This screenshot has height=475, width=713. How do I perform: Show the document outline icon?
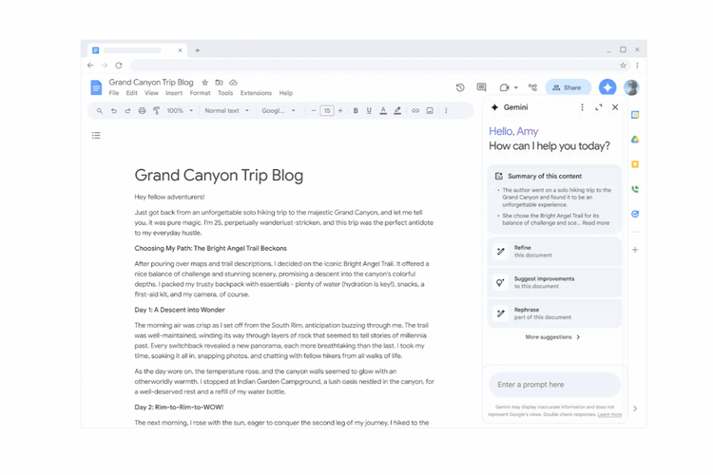click(x=96, y=136)
